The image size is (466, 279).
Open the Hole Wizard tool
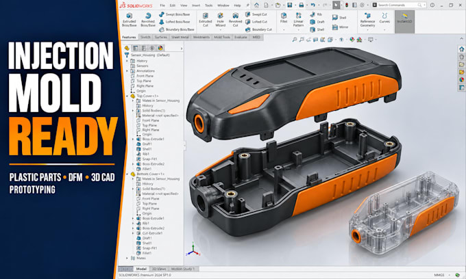(220, 20)
